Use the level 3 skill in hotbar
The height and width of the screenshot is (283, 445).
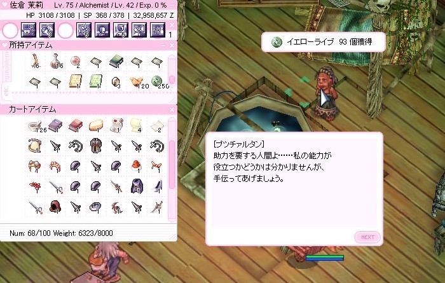47,30
